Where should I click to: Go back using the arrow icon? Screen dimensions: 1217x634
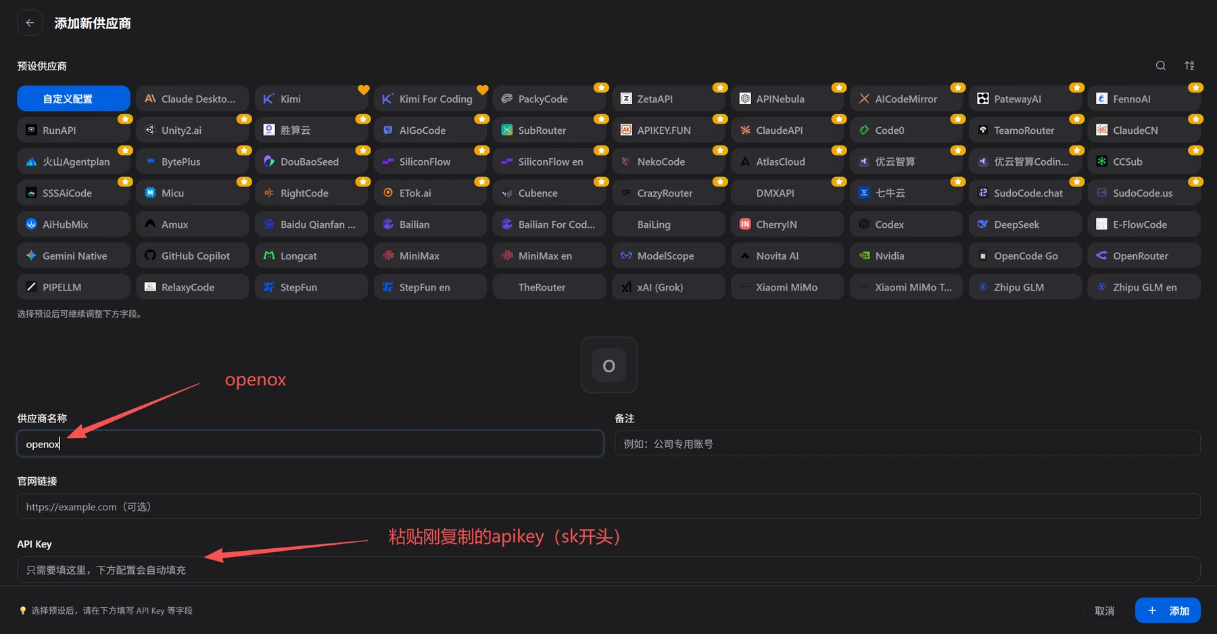[x=30, y=23]
